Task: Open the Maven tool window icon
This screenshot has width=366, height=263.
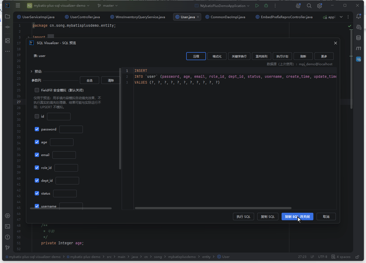Action: [x=359, y=48]
